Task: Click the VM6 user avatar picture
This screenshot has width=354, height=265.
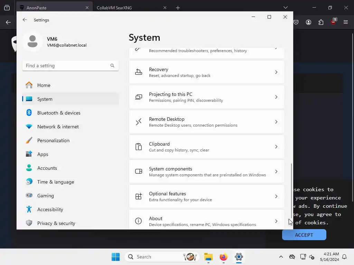Action: (x=32, y=42)
